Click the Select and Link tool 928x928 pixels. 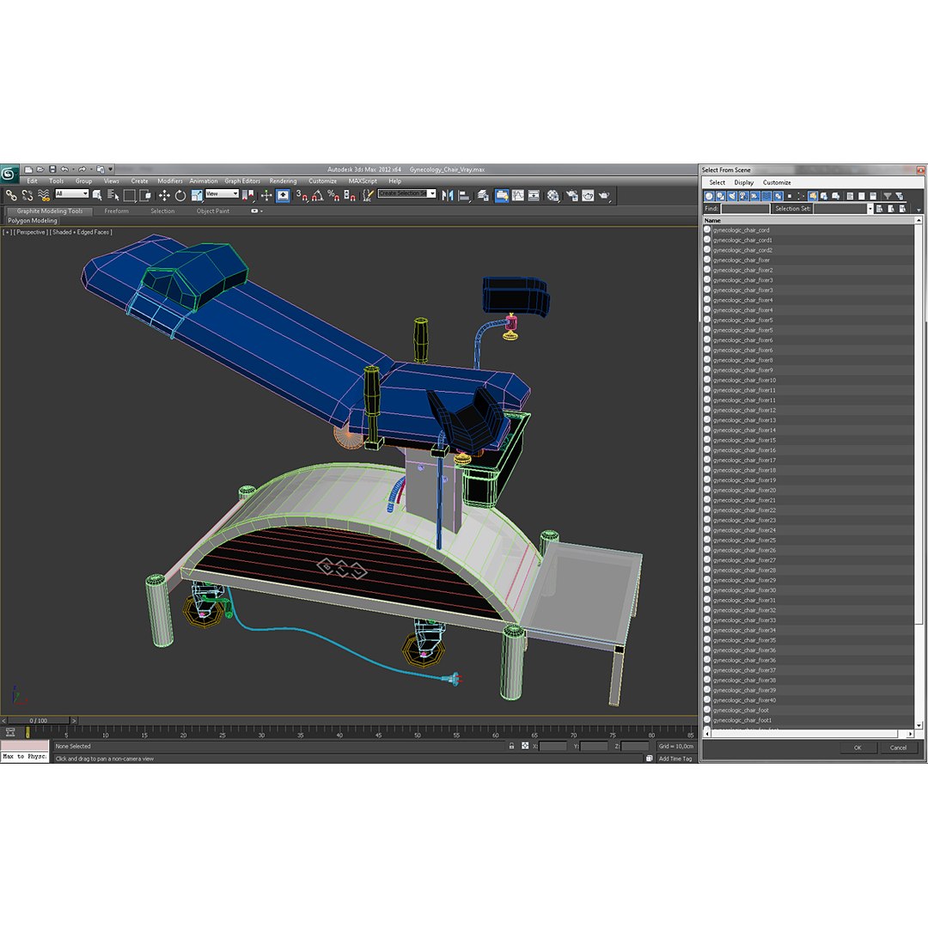point(11,195)
